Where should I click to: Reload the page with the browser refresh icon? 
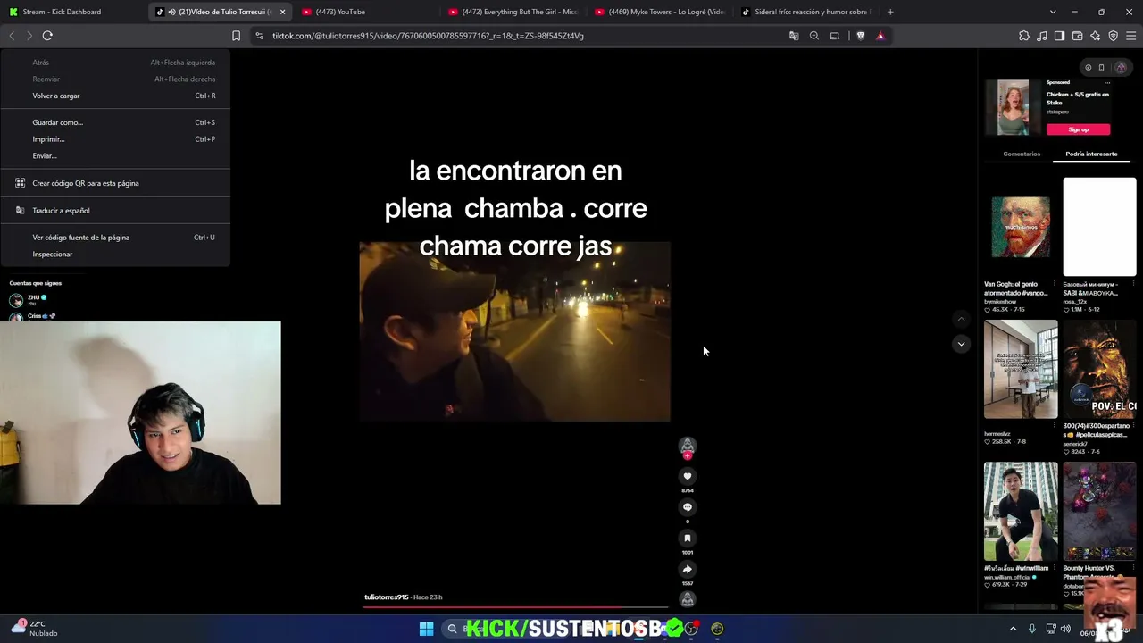47,36
